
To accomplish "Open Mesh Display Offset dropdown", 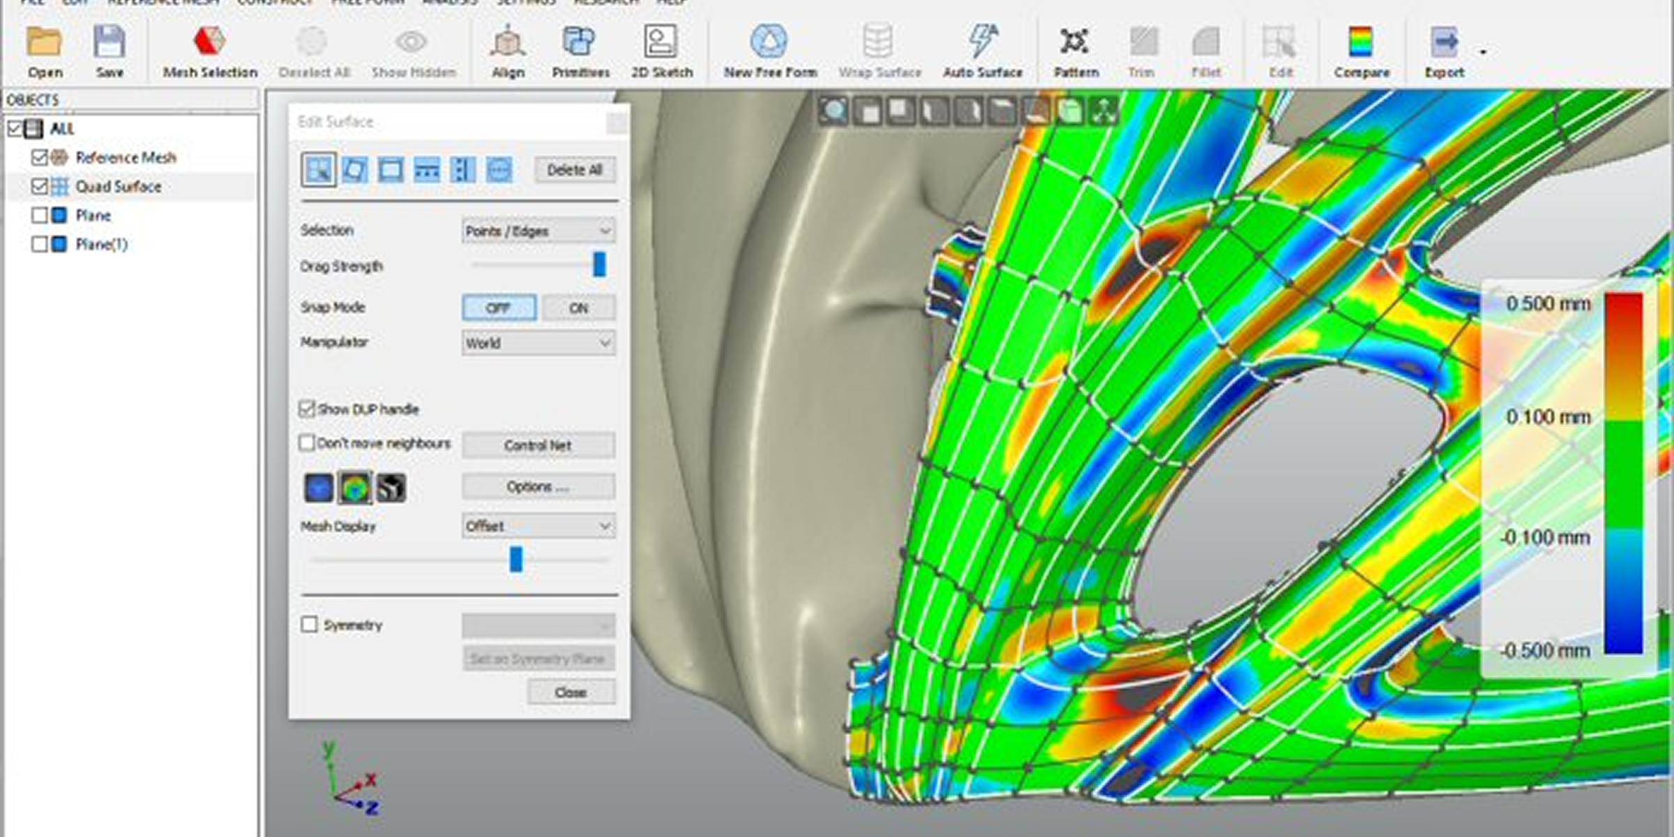I will click(x=538, y=527).
